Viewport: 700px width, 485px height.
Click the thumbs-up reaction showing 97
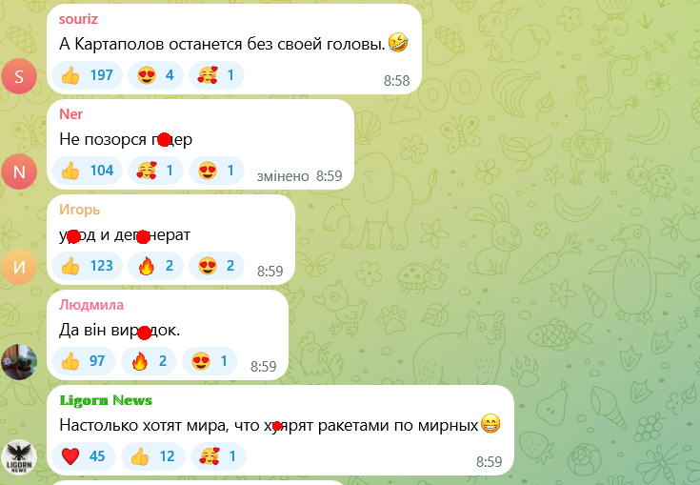click(x=84, y=361)
